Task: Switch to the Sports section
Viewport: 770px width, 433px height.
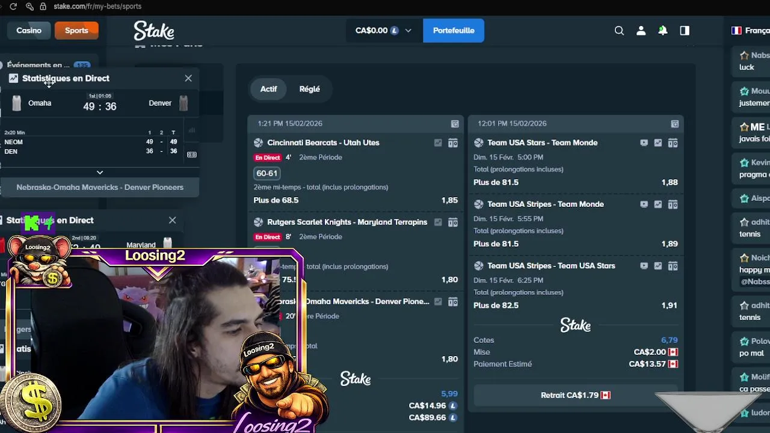Action: coord(76,31)
